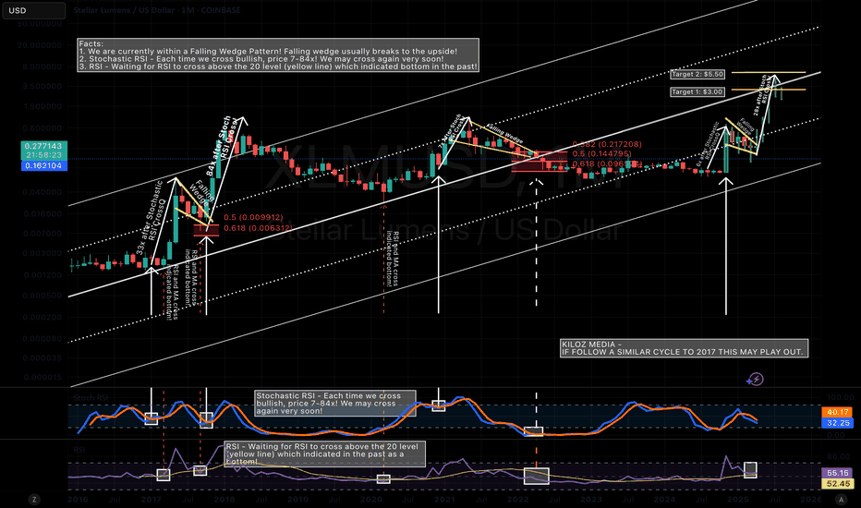This screenshot has height=508, width=861.
Task: Click the 0.5 (0.144795) Fibonacci label
Action: pyautogui.click(x=601, y=154)
